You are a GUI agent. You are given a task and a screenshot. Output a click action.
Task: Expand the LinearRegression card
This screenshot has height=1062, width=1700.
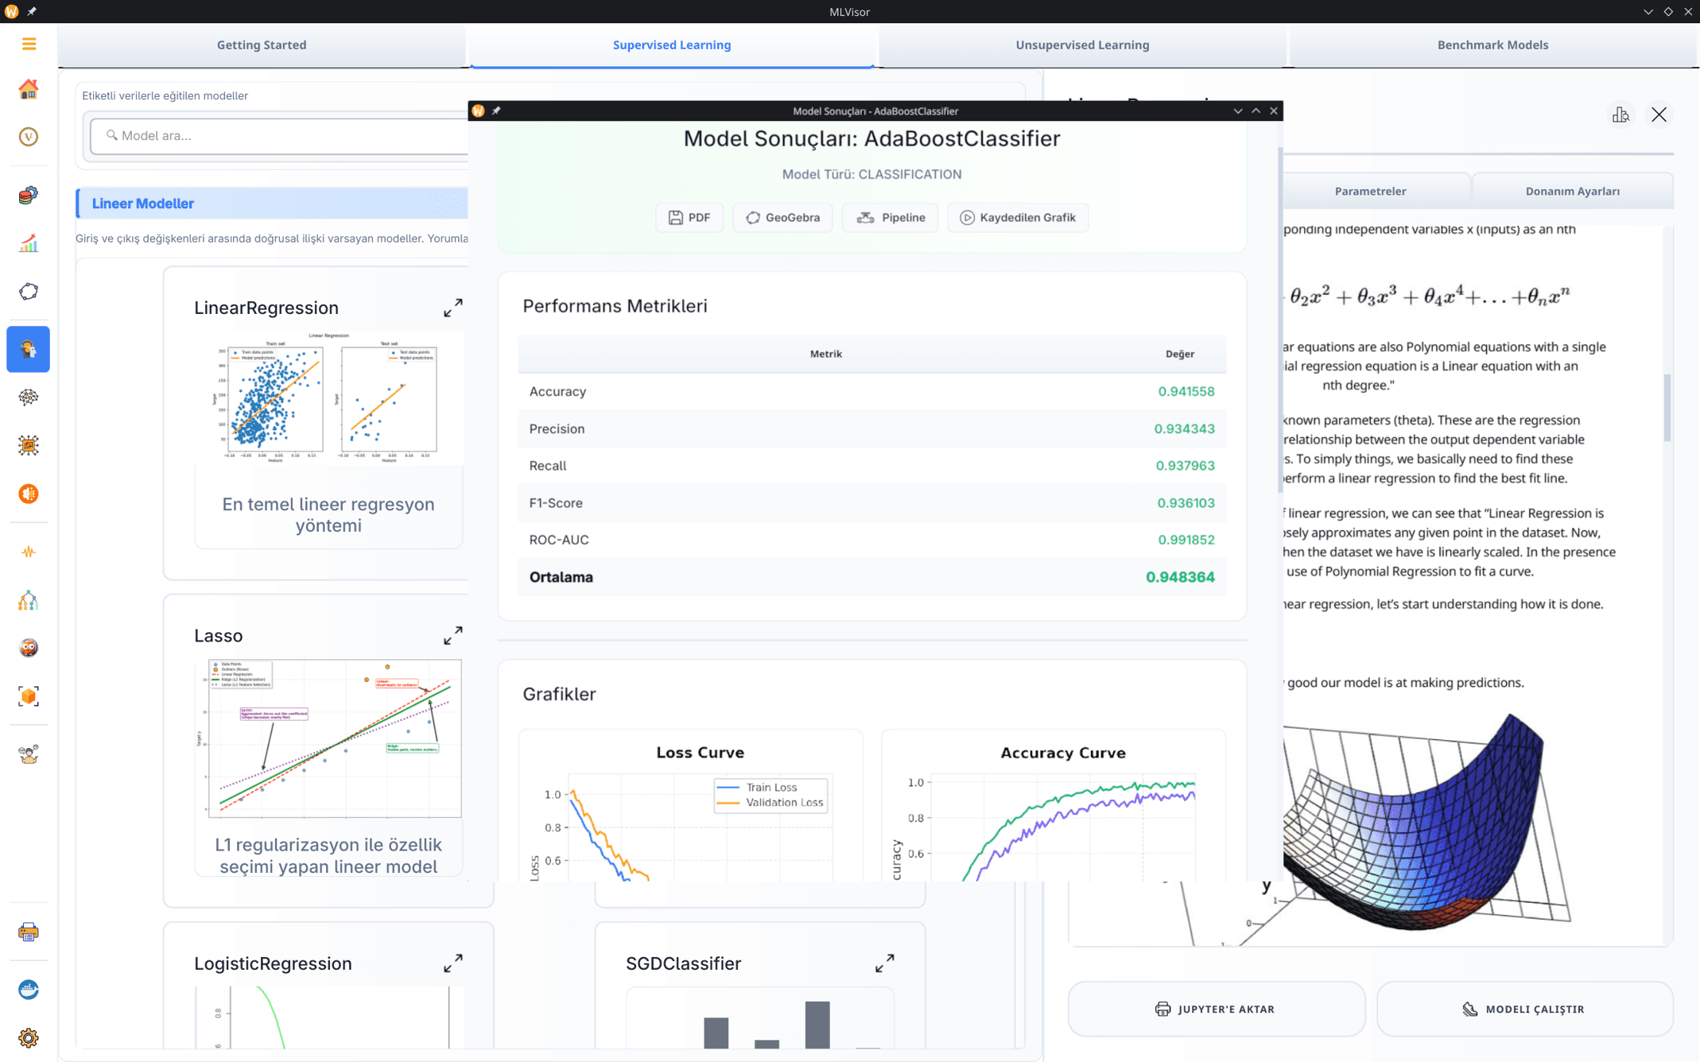[x=453, y=308]
